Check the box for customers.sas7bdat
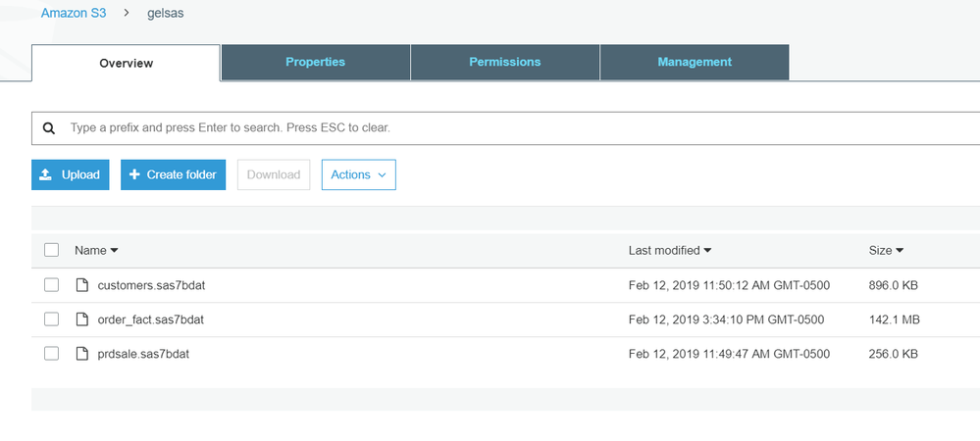The height and width of the screenshot is (441, 980). coord(52,285)
